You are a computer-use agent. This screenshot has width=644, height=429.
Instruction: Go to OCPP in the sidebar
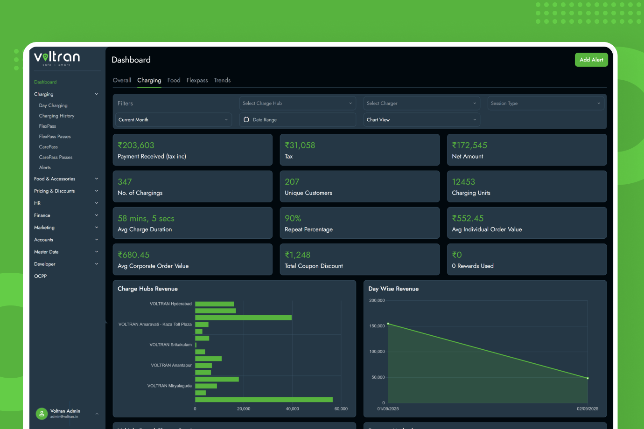(x=41, y=276)
